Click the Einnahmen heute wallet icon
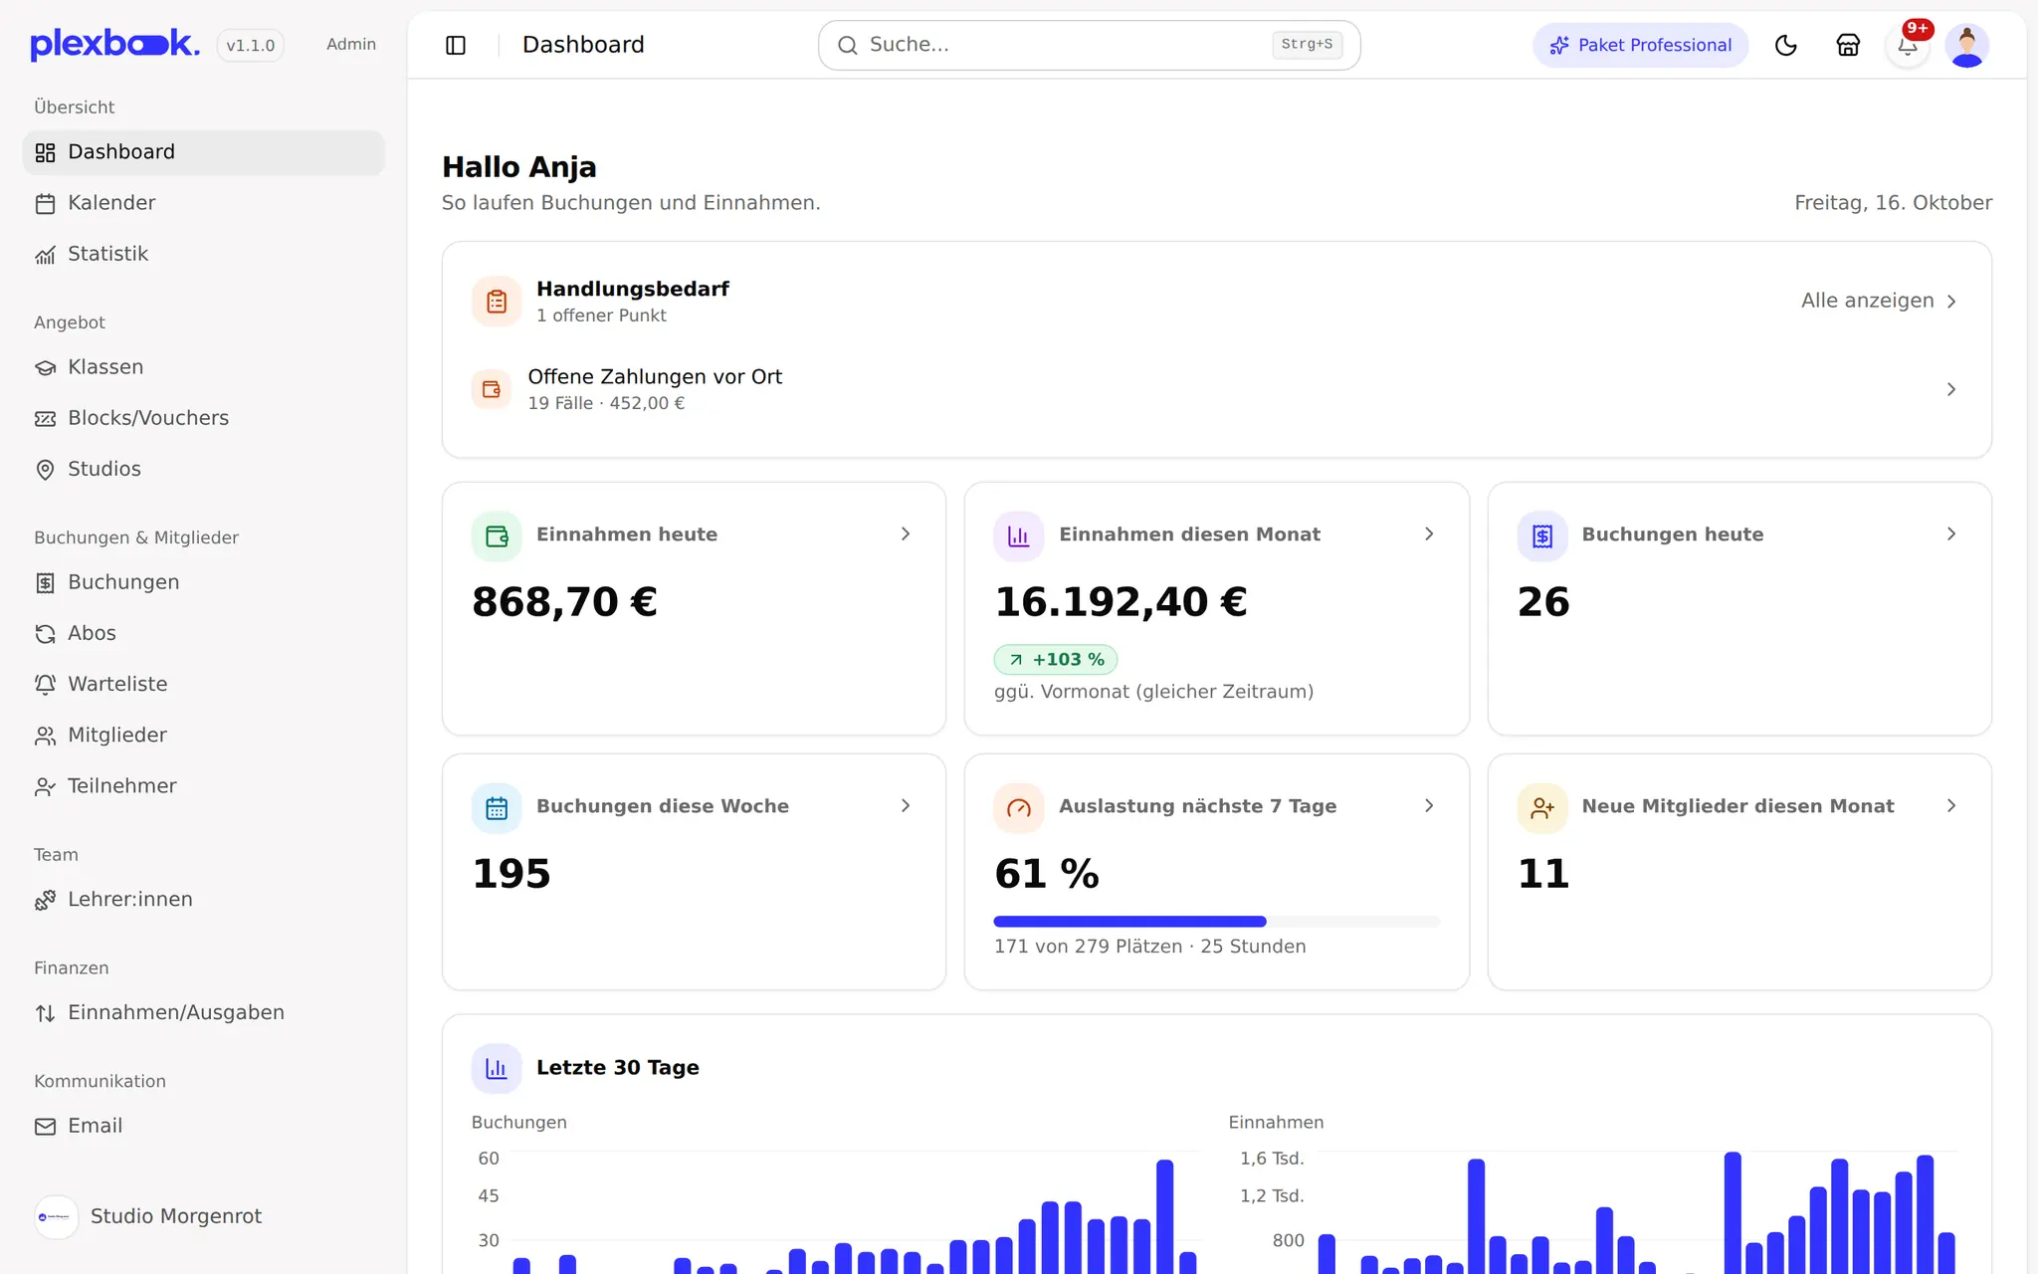The image size is (2038, 1274). pos(497,536)
